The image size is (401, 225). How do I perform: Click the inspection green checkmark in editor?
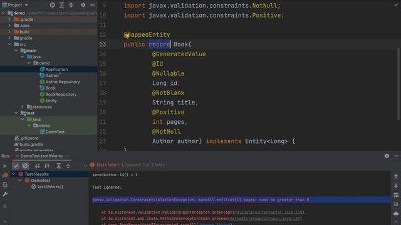point(396,4)
